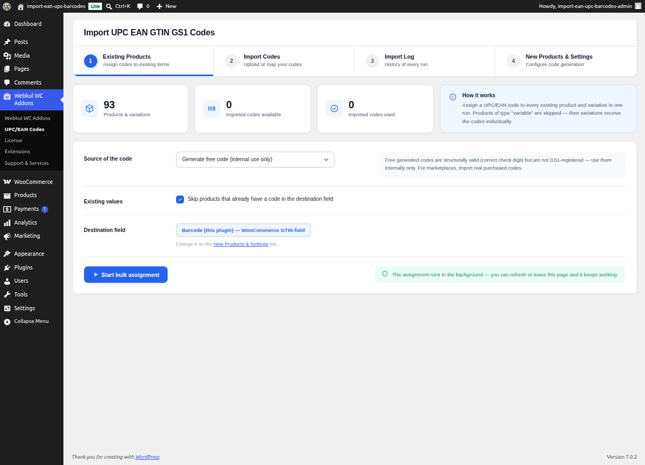Switch to step 2 Import Codes tab
This screenshot has width=645, height=465.
click(284, 61)
